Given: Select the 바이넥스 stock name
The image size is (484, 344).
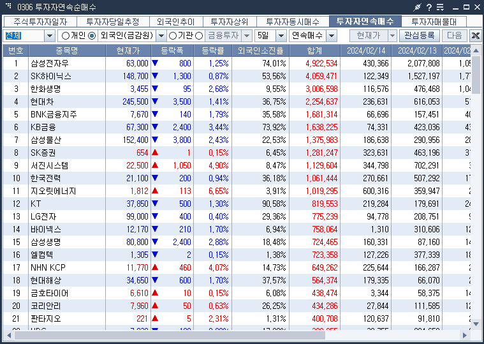Looking at the screenshot, I should 46,229.
